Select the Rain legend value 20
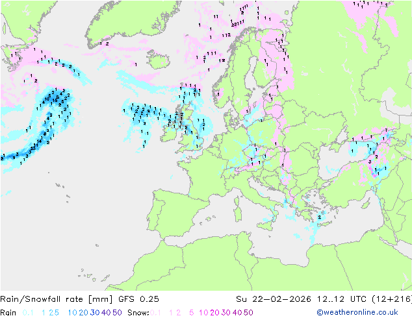Image resolution: width=412 pixels, height=318 pixels. point(83,313)
